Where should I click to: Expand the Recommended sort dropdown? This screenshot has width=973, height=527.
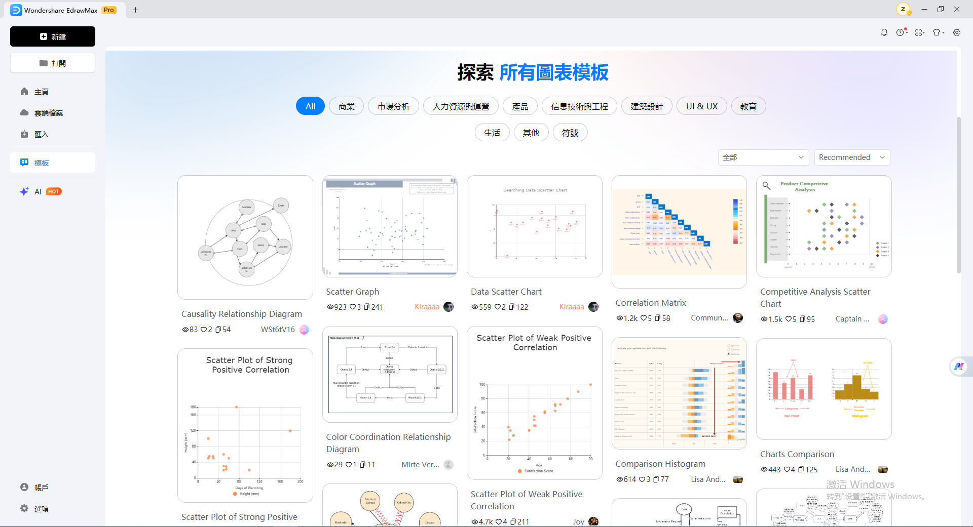[x=852, y=157]
